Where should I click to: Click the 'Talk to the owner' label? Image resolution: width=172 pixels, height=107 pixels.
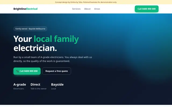click(38, 89)
